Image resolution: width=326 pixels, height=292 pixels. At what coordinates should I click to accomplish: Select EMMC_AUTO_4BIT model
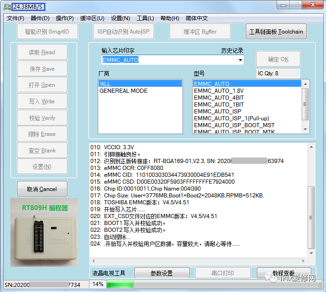(x=247, y=98)
